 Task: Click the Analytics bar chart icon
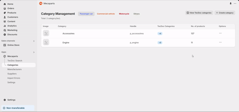coord(5,26)
